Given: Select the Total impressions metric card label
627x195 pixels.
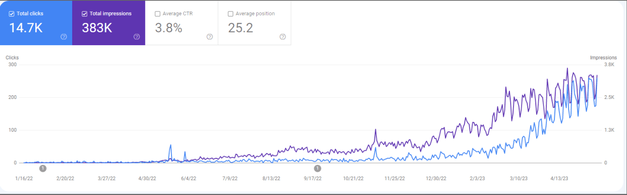Looking at the screenshot, I should 111,14.
